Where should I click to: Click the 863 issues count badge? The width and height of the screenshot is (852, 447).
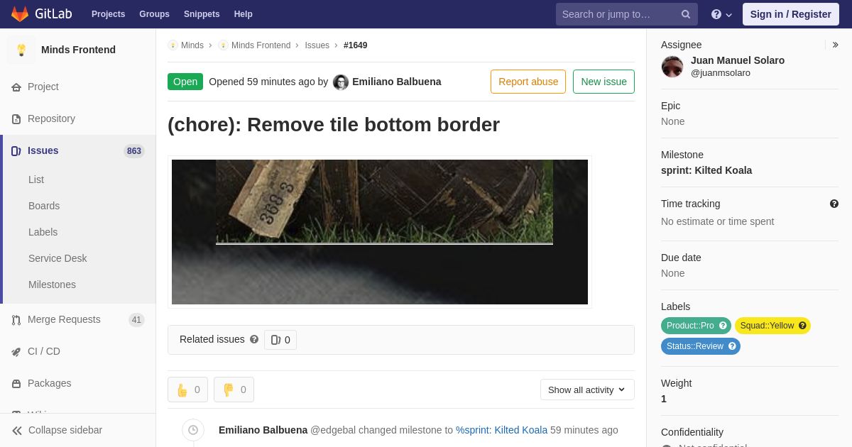click(x=134, y=151)
